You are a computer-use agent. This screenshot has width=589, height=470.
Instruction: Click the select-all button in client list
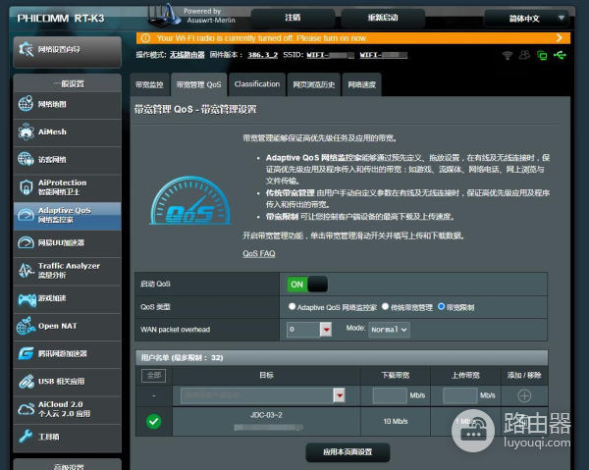coord(154,376)
